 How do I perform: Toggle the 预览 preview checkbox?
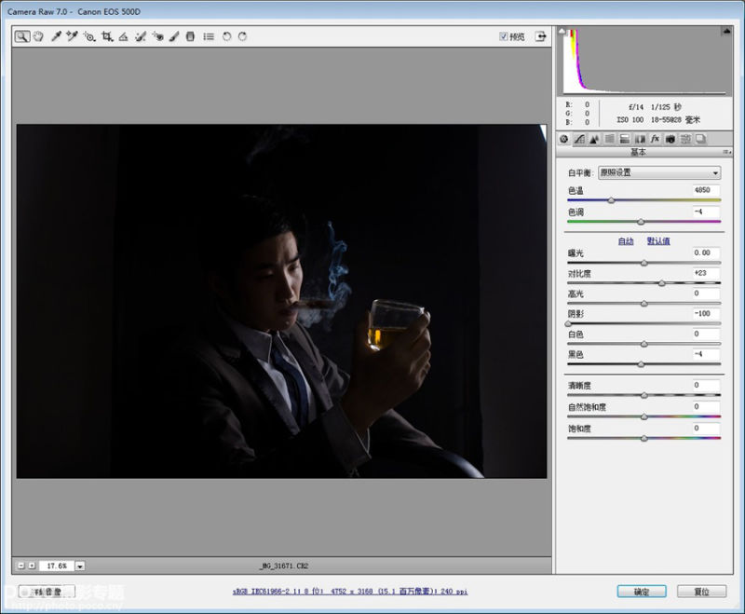(x=504, y=37)
